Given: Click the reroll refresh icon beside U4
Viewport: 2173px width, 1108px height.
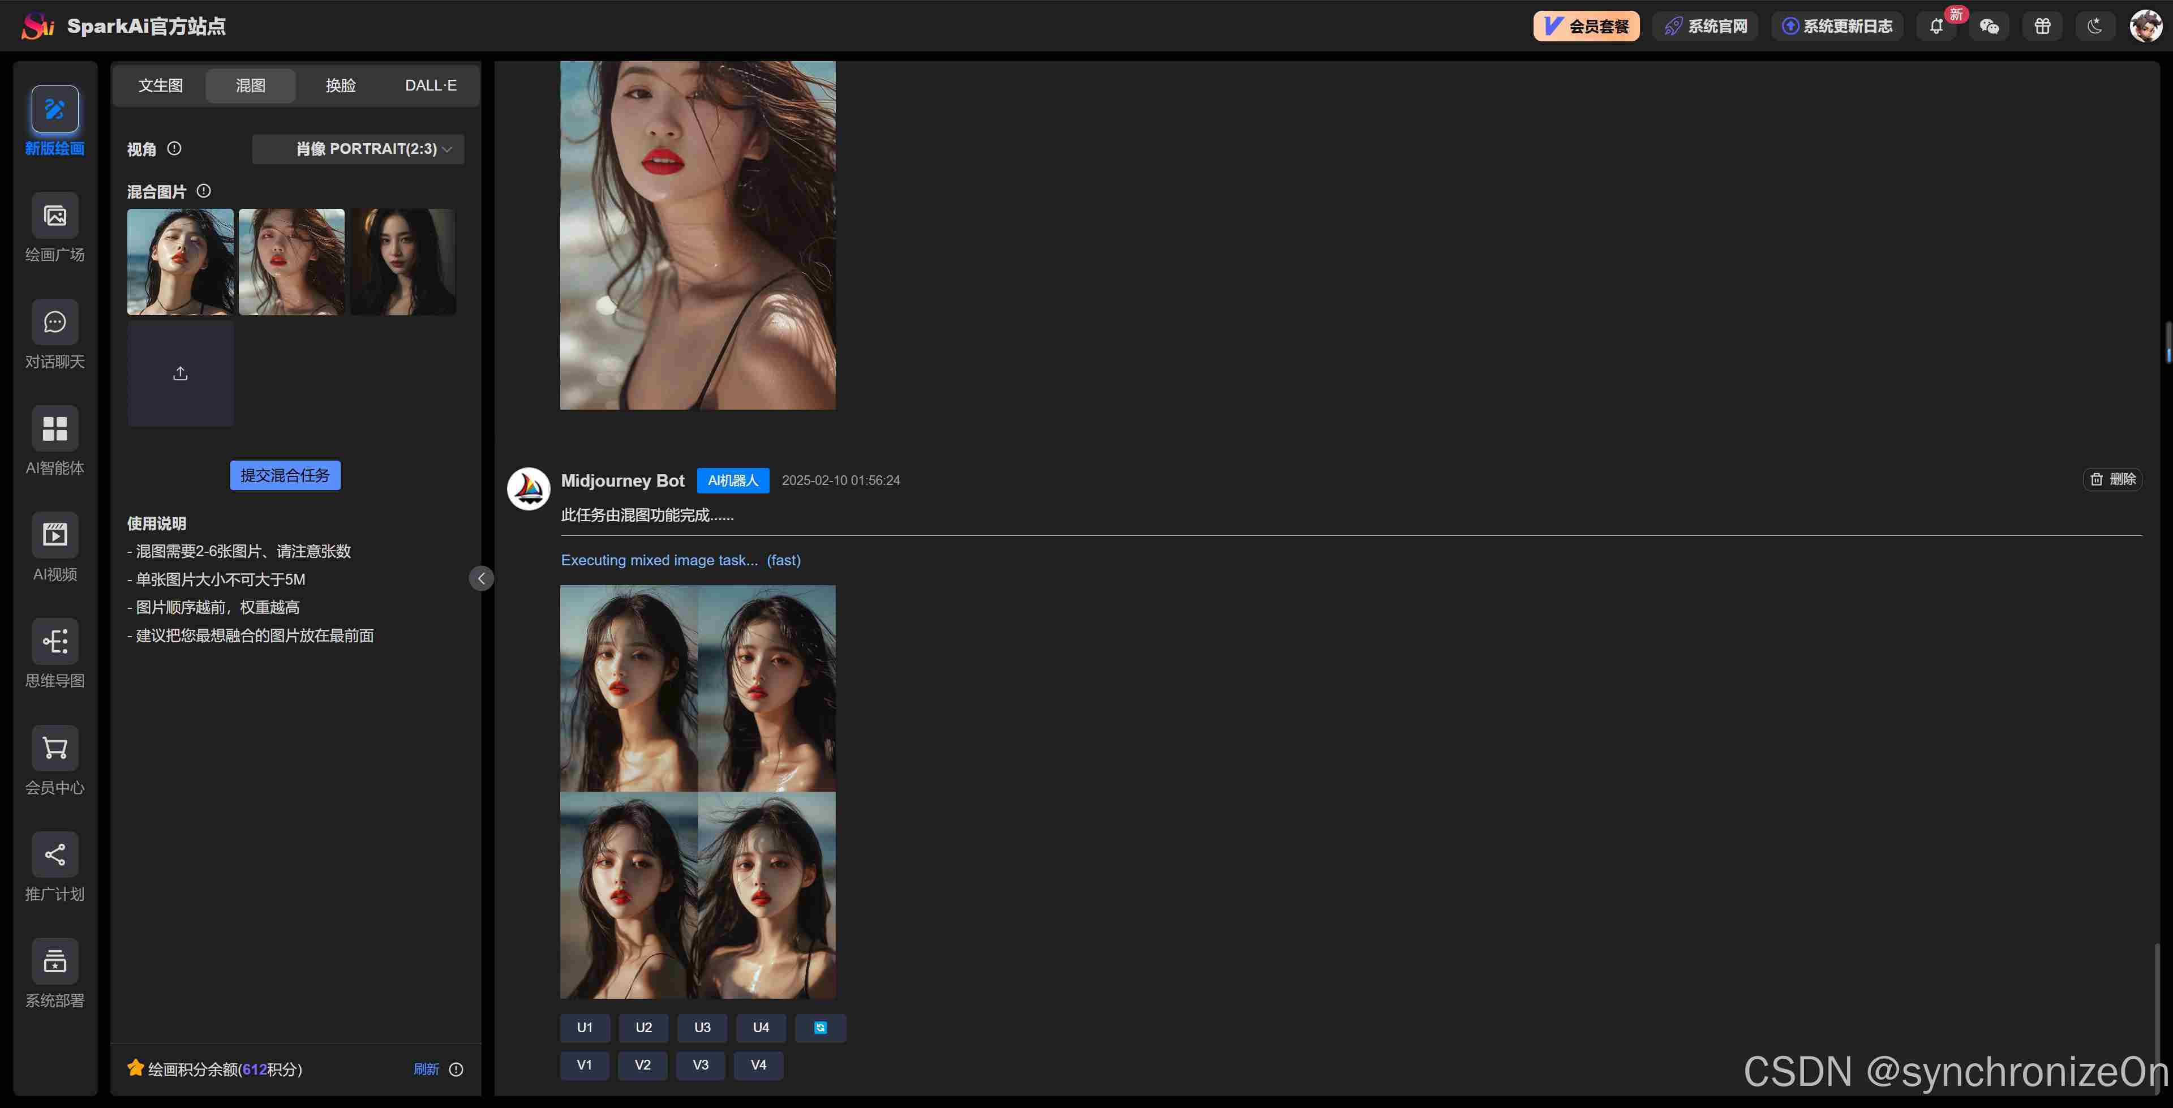Looking at the screenshot, I should click(x=820, y=1028).
